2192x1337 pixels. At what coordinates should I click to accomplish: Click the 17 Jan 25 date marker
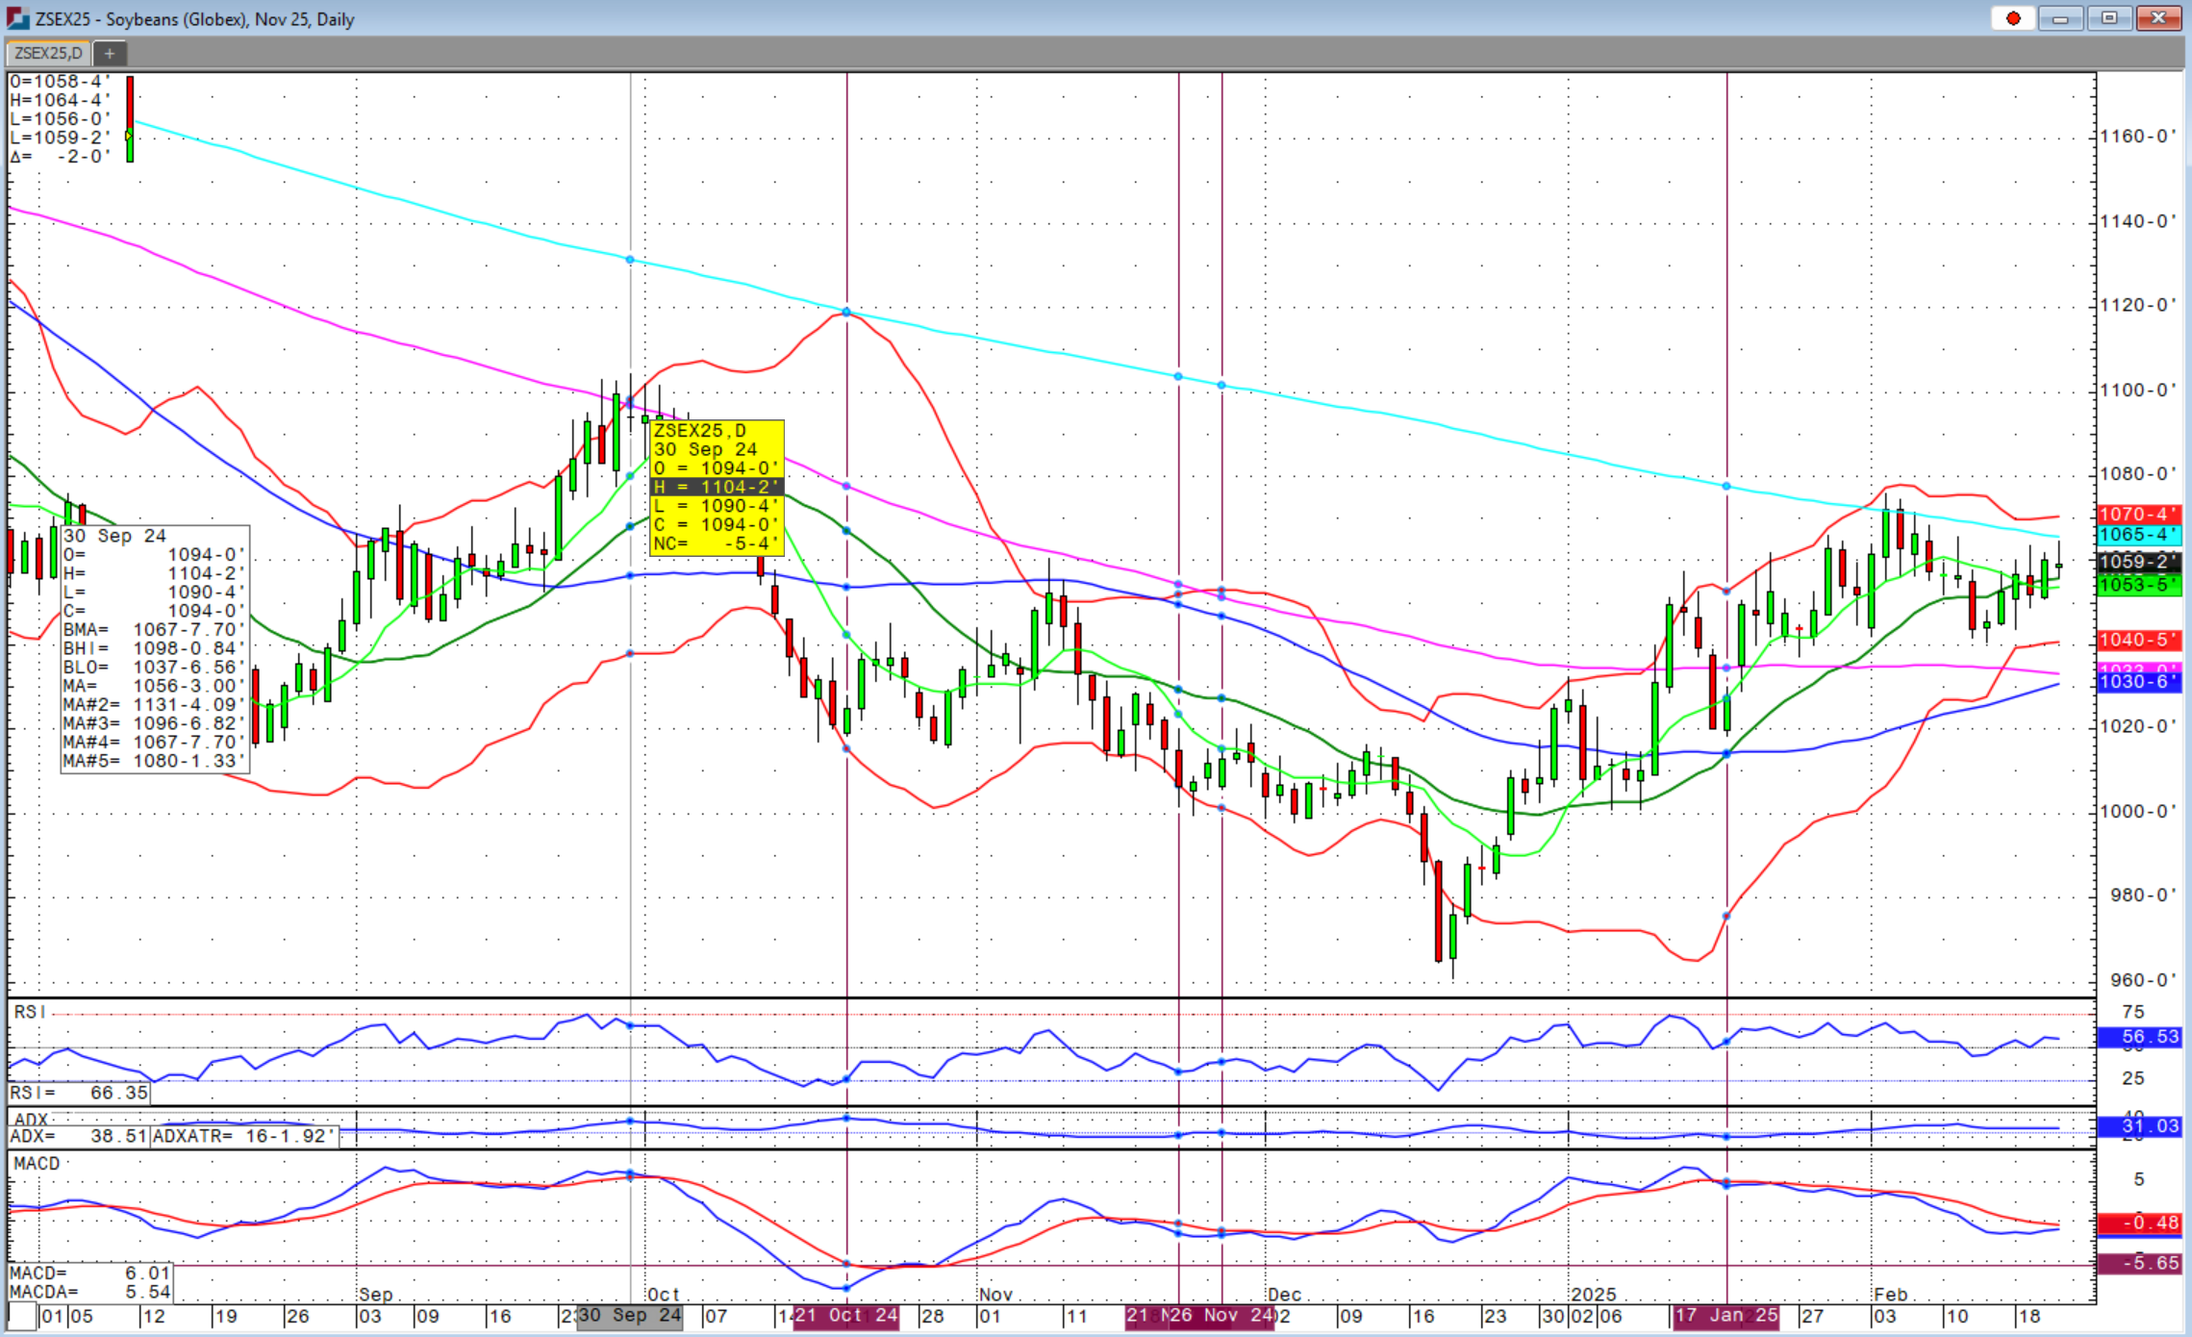[1726, 1315]
